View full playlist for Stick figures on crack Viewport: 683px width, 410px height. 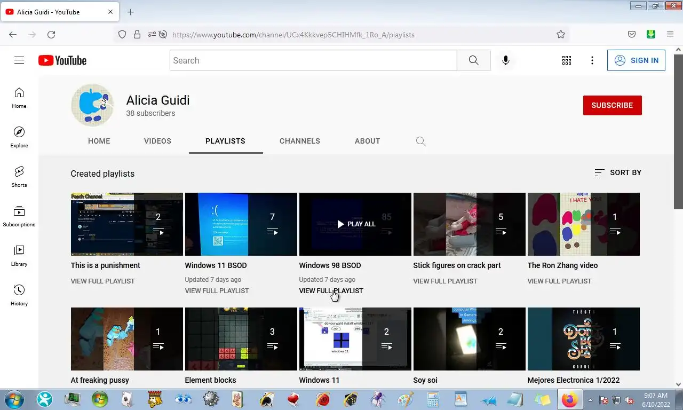coord(445,281)
